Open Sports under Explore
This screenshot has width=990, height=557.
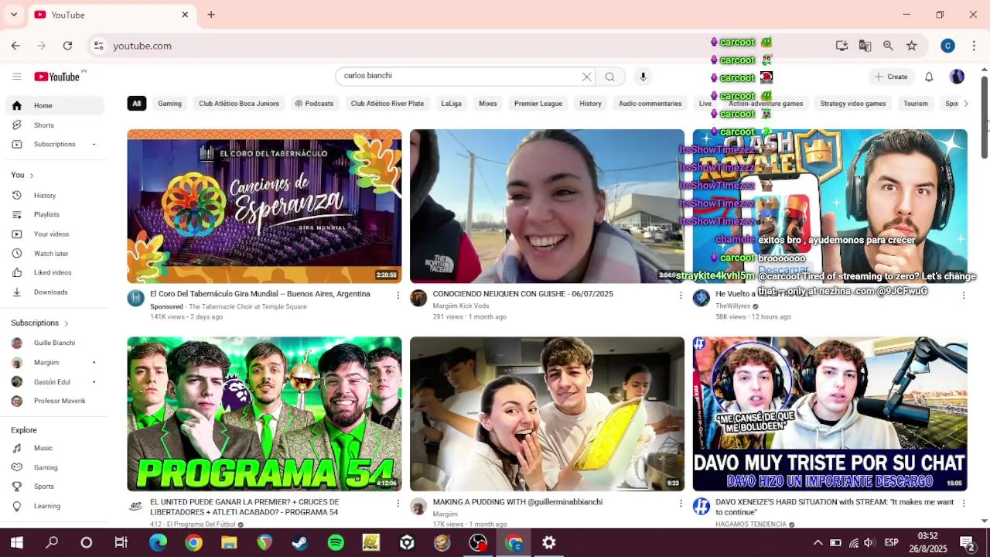(x=54, y=487)
